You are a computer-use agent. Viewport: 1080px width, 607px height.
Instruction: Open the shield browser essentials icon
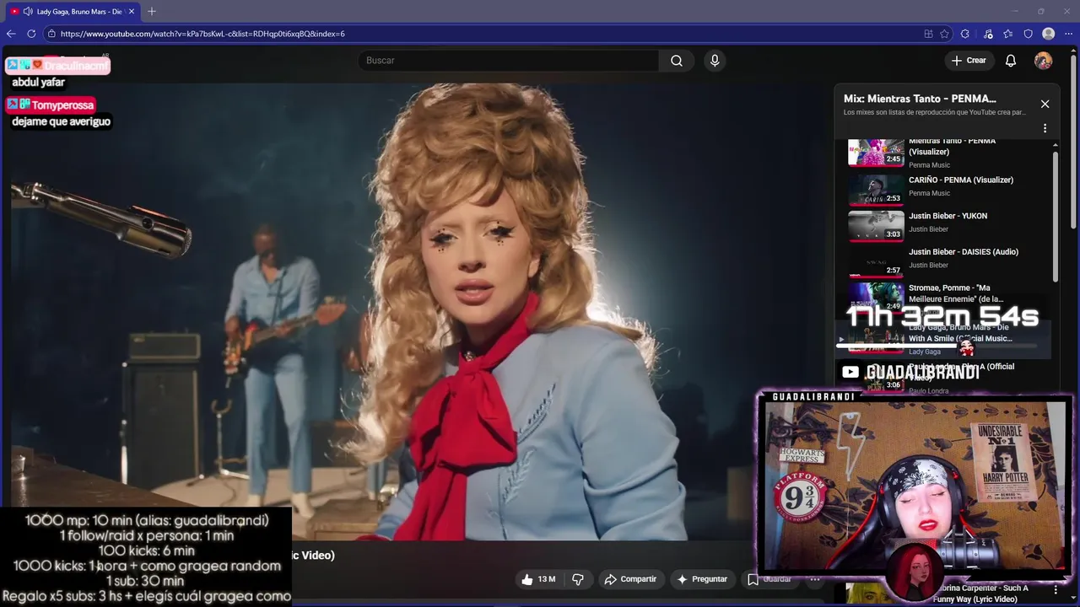tap(1029, 34)
